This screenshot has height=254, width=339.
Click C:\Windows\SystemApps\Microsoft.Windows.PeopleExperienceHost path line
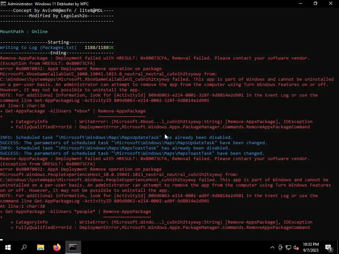click(x=164, y=180)
